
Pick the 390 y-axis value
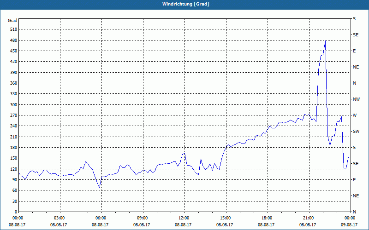coord(13,73)
